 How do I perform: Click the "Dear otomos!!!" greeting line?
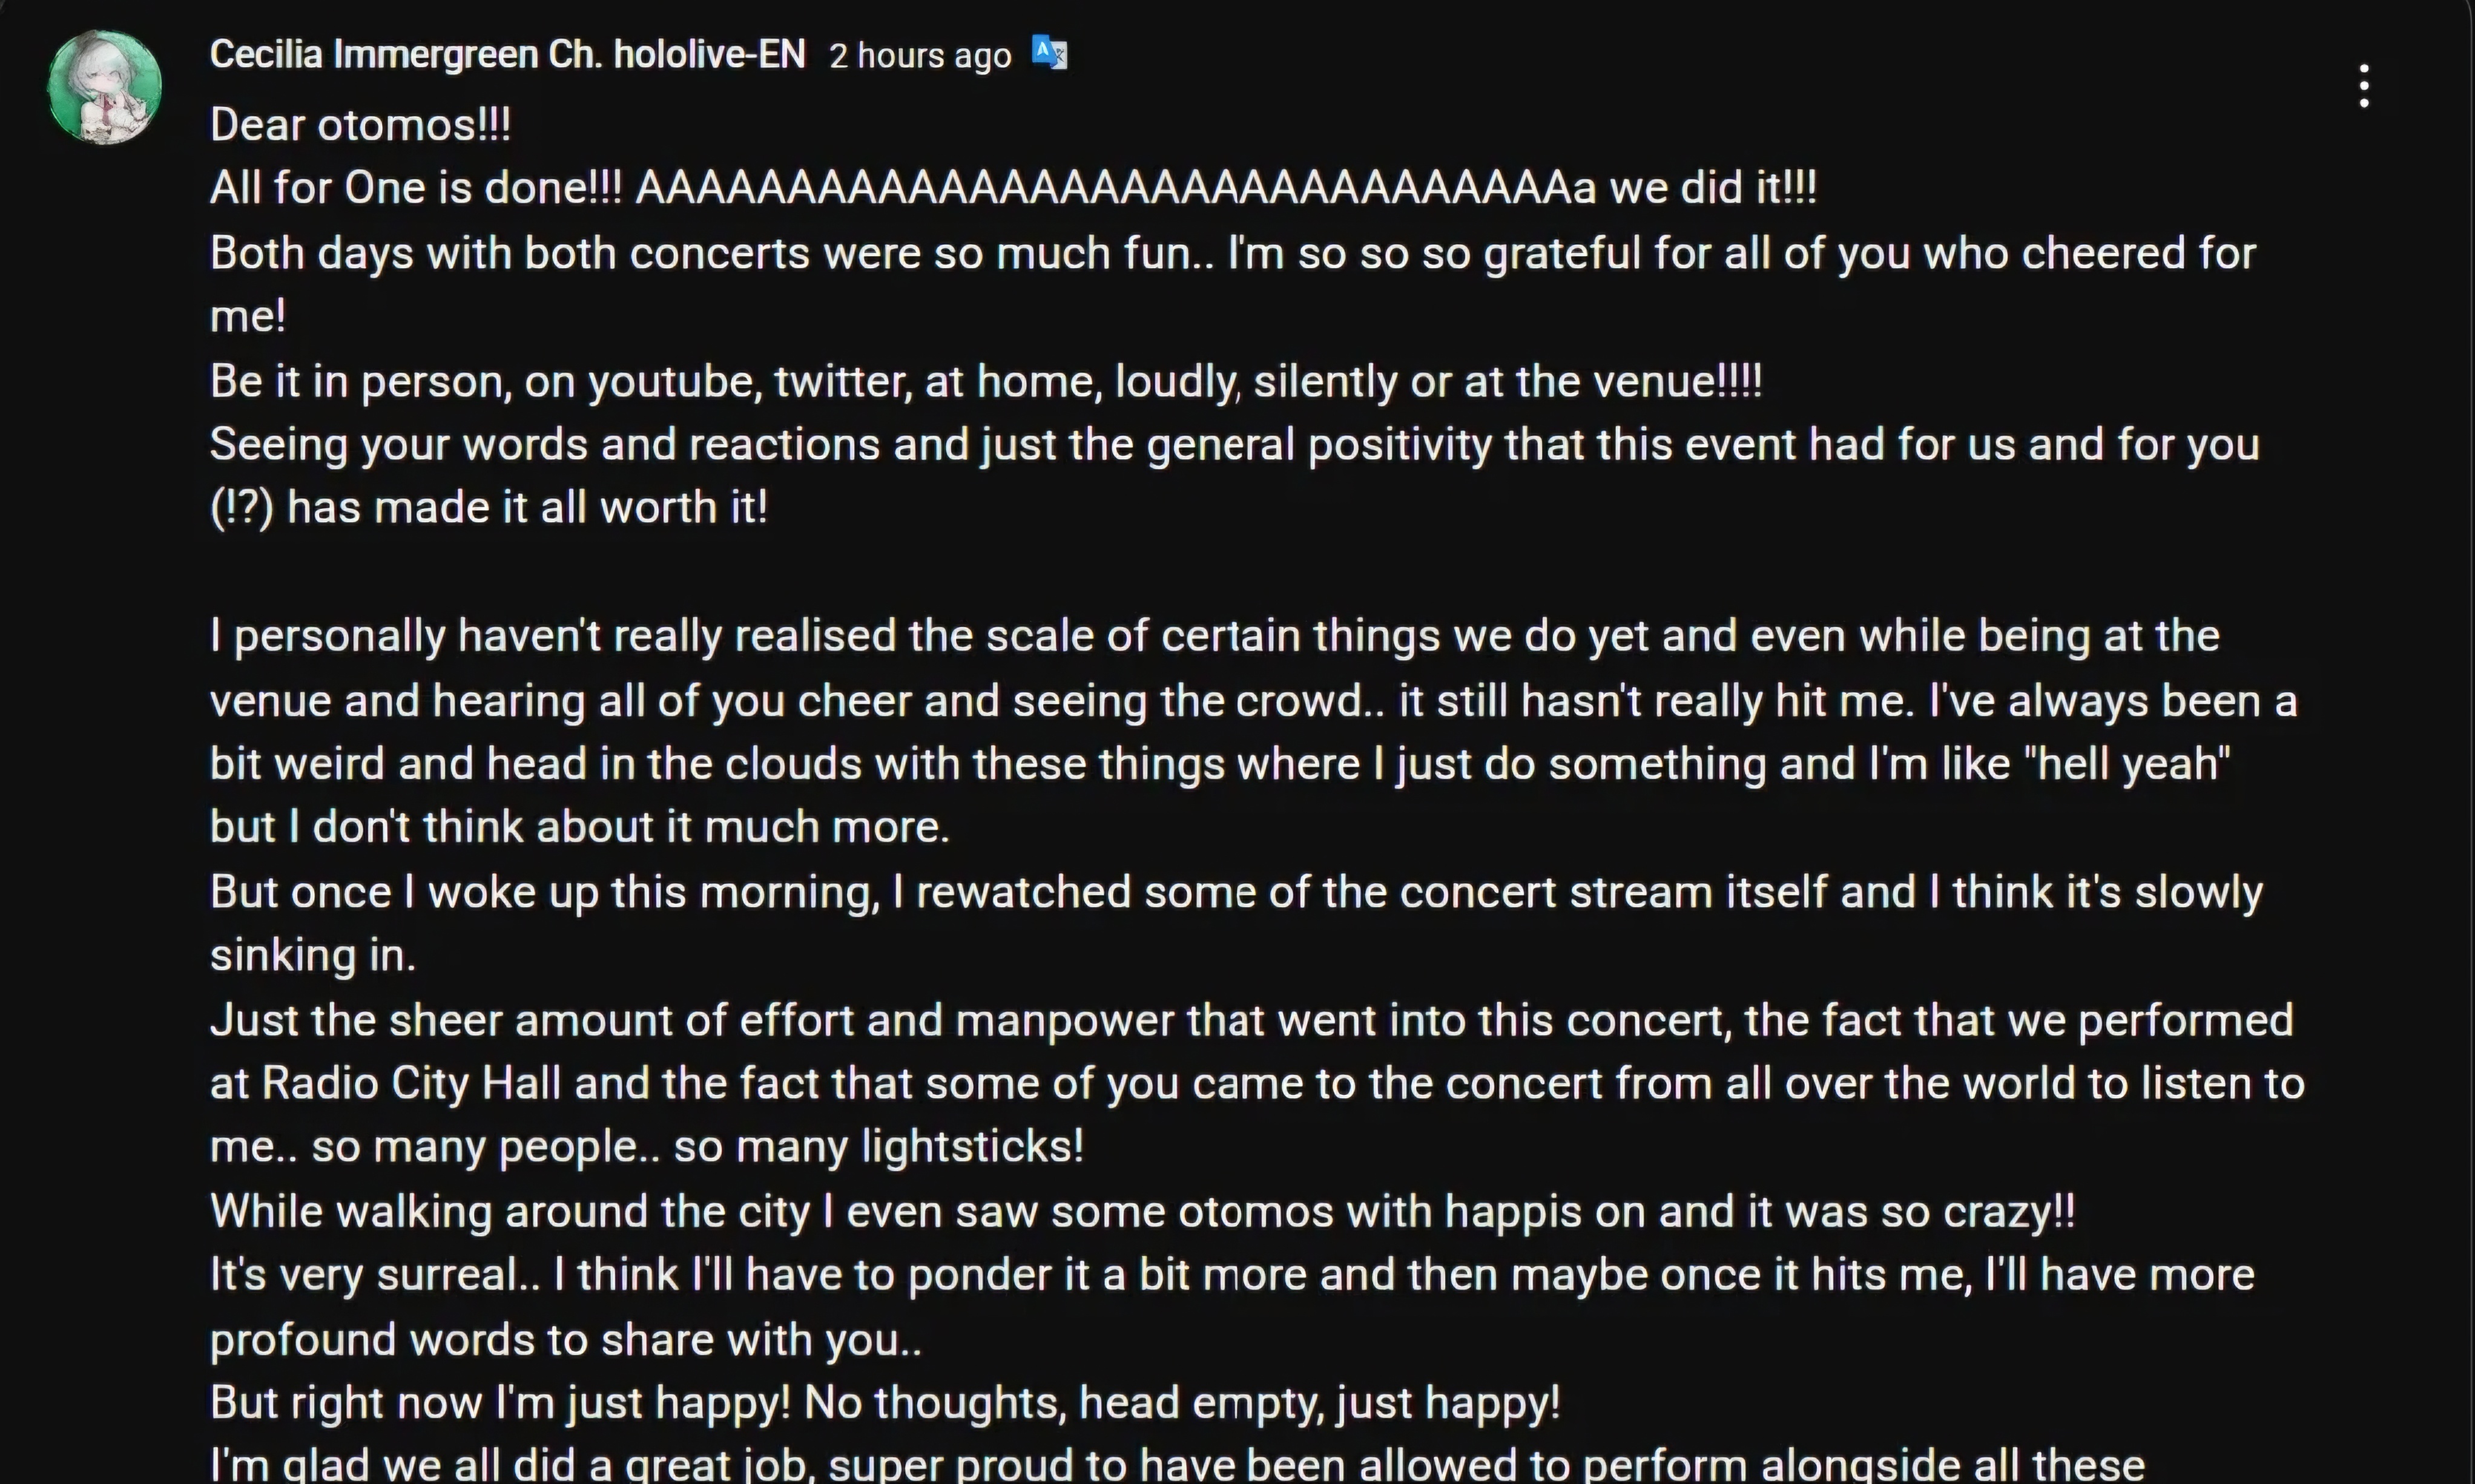click(x=360, y=125)
